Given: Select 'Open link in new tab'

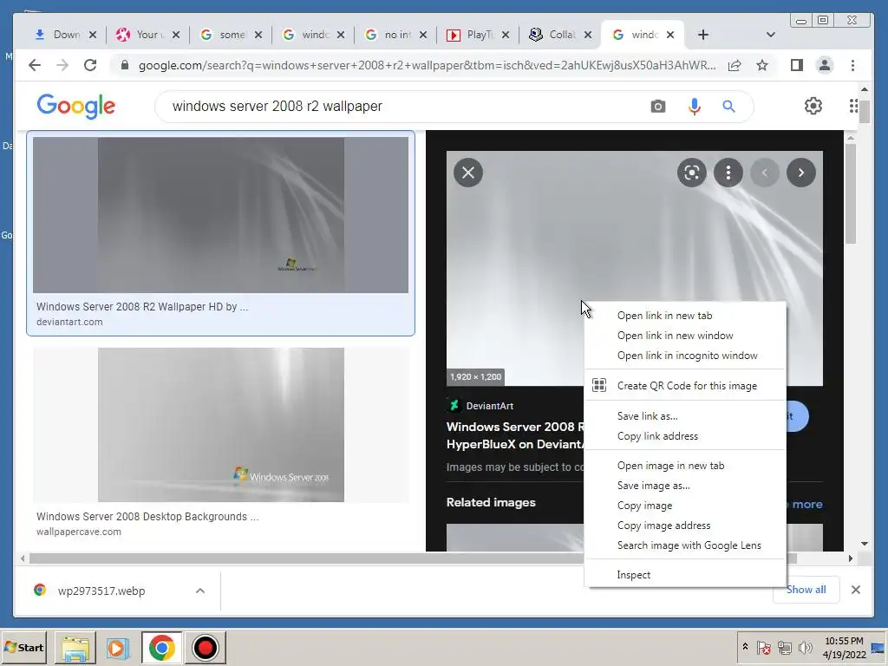Looking at the screenshot, I should click(685, 316).
